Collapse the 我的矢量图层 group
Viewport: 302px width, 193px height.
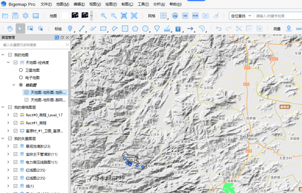(3, 139)
